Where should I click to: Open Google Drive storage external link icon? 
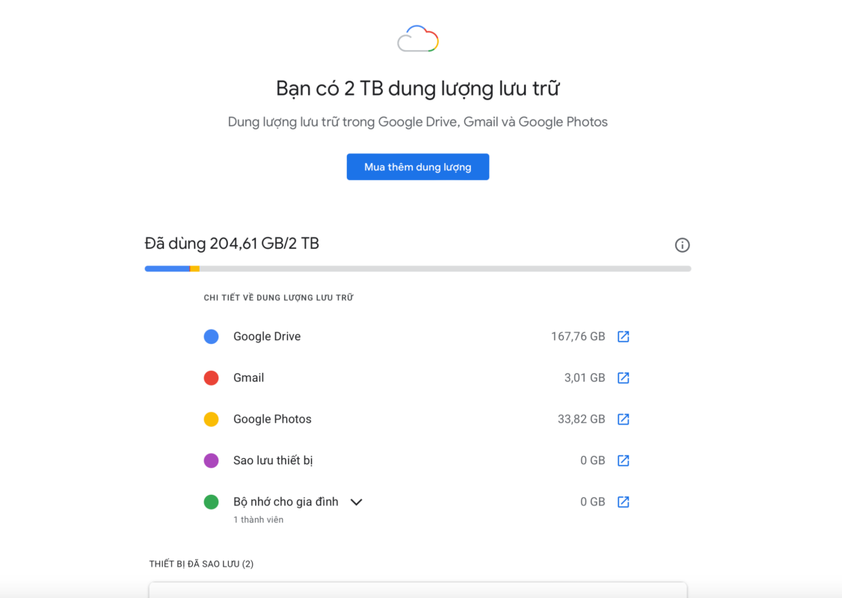(x=623, y=336)
